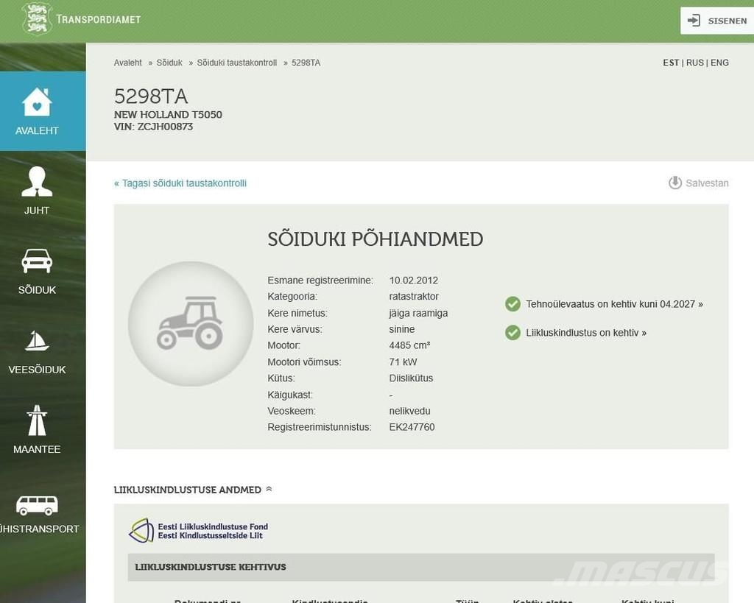Screen dimensions: 754x603
Task: Click the Registreerimistunnistus label
Action: tap(320, 427)
